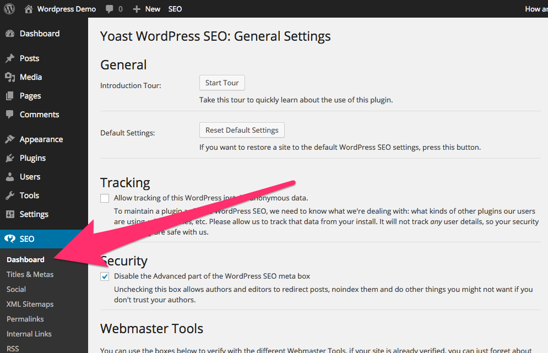Open the XML Sitemaps submenu item
The width and height of the screenshot is (548, 353).
pyautogui.click(x=30, y=304)
